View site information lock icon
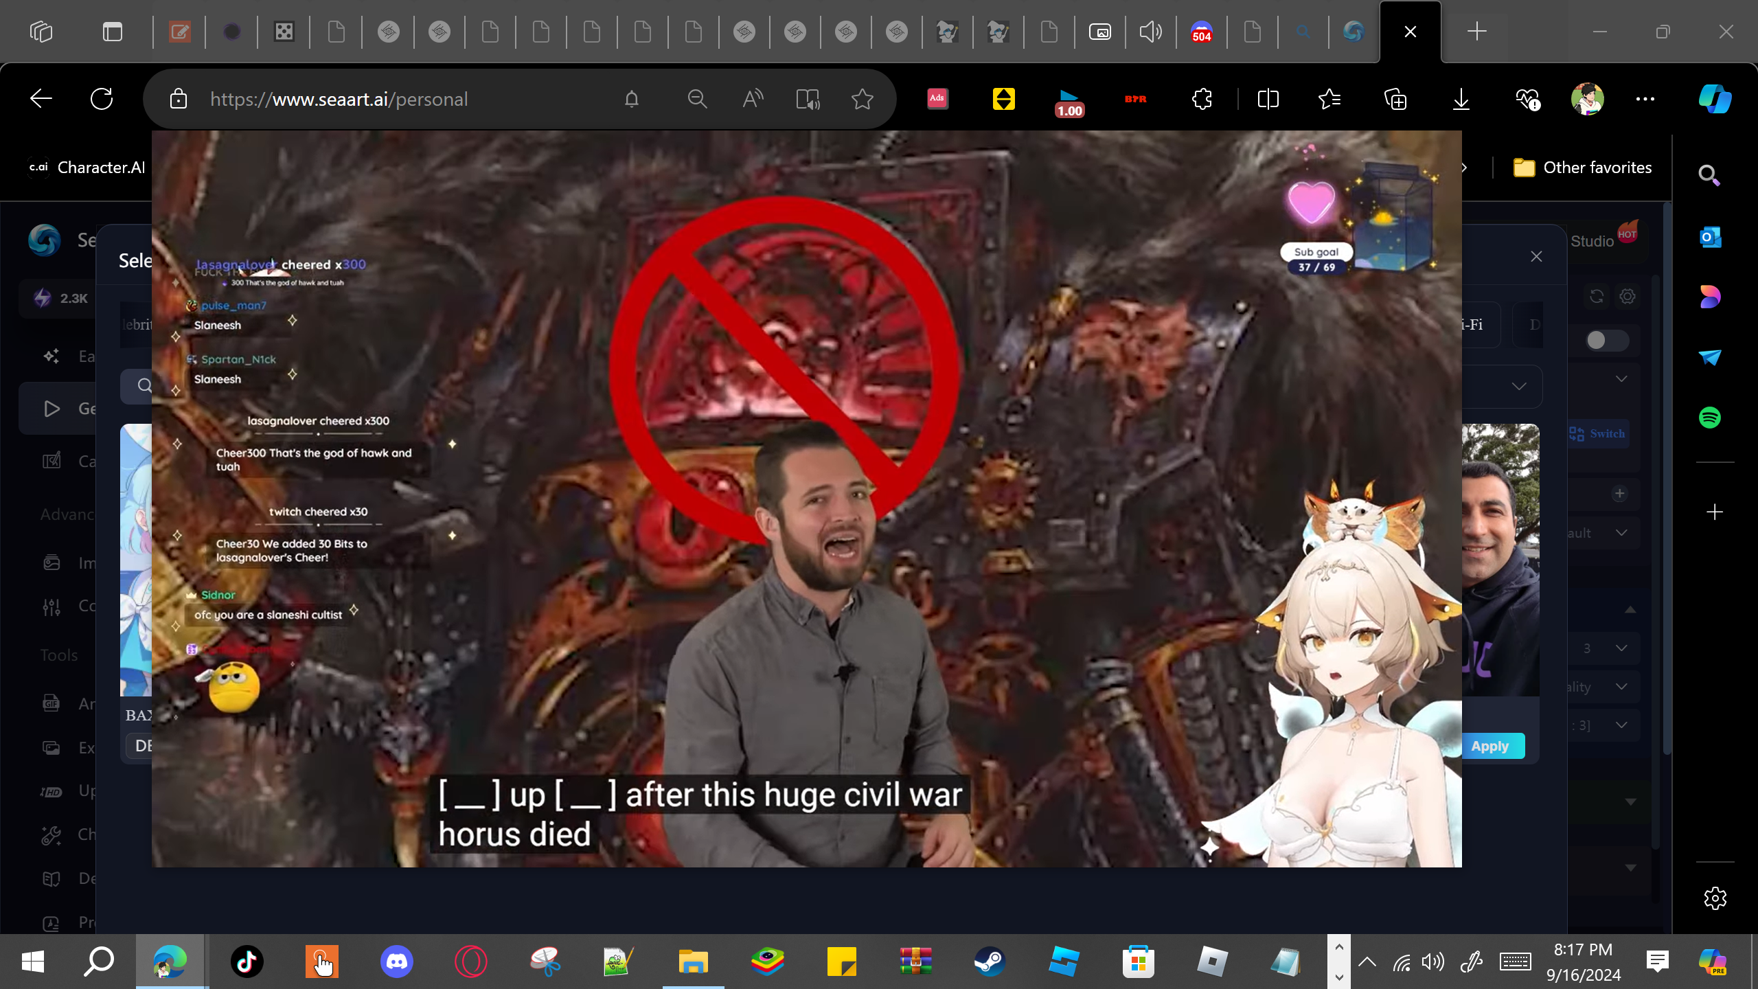Viewport: 1758px width, 989px height. click(x=179, y=99)
